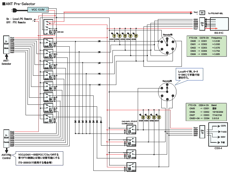Click the D-Bus9 Female connector
The image size is (232, 175).
6,139
